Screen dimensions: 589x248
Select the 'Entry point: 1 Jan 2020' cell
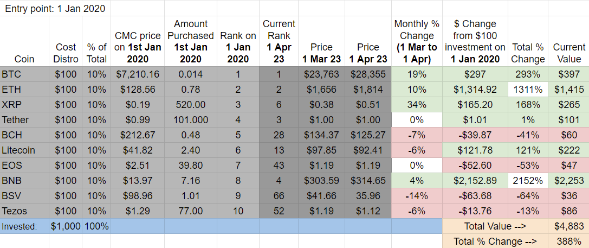56,9
